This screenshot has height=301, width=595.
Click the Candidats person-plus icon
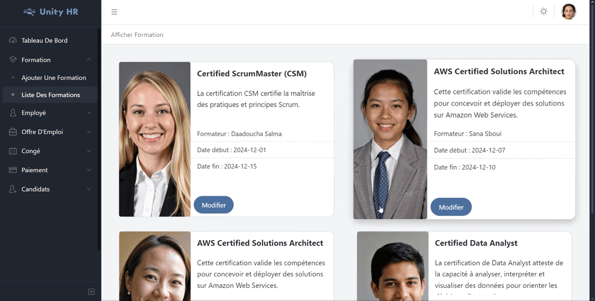pyautogui.click(x=13, y=189)
